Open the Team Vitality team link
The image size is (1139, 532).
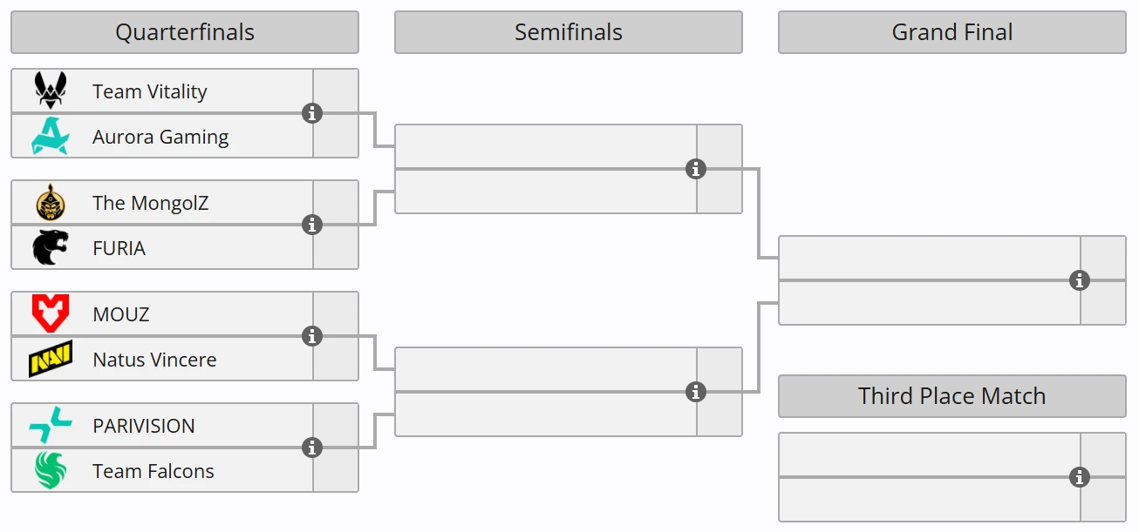150,91
